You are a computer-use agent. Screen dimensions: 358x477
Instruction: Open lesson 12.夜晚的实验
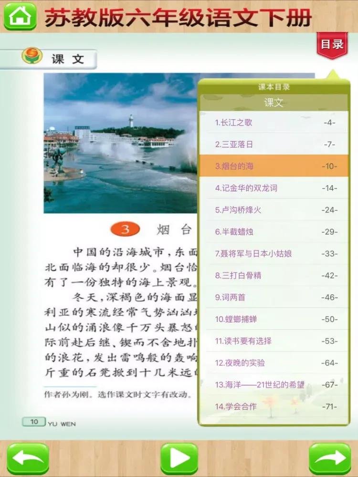274,363
